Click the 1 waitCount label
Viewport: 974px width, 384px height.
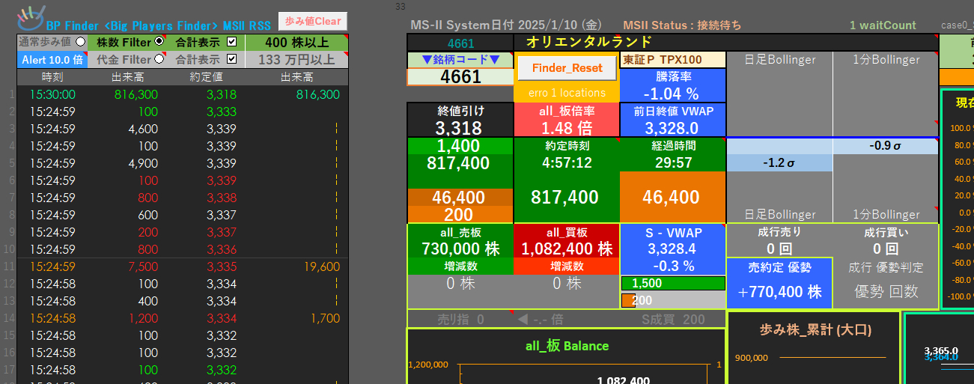coord(883,25)
